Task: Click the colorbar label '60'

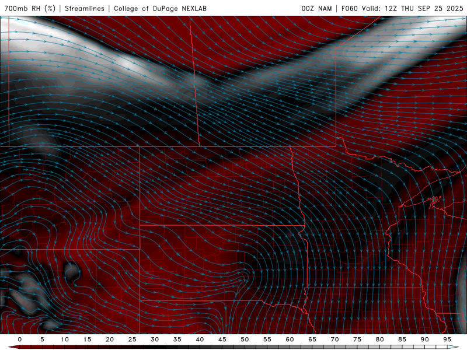Action: [x=290, y=339]
